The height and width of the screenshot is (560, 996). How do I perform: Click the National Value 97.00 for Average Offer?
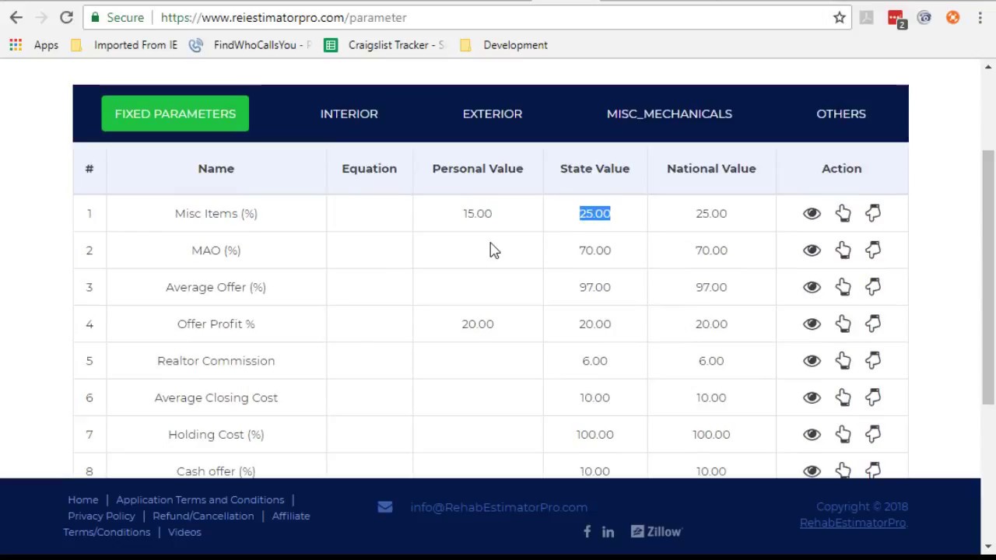click(x=711, y=287)
